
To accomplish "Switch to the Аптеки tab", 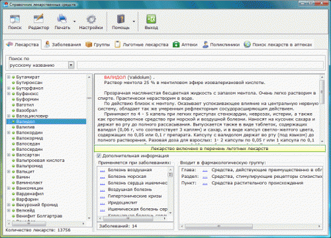I will click(185, 44).
